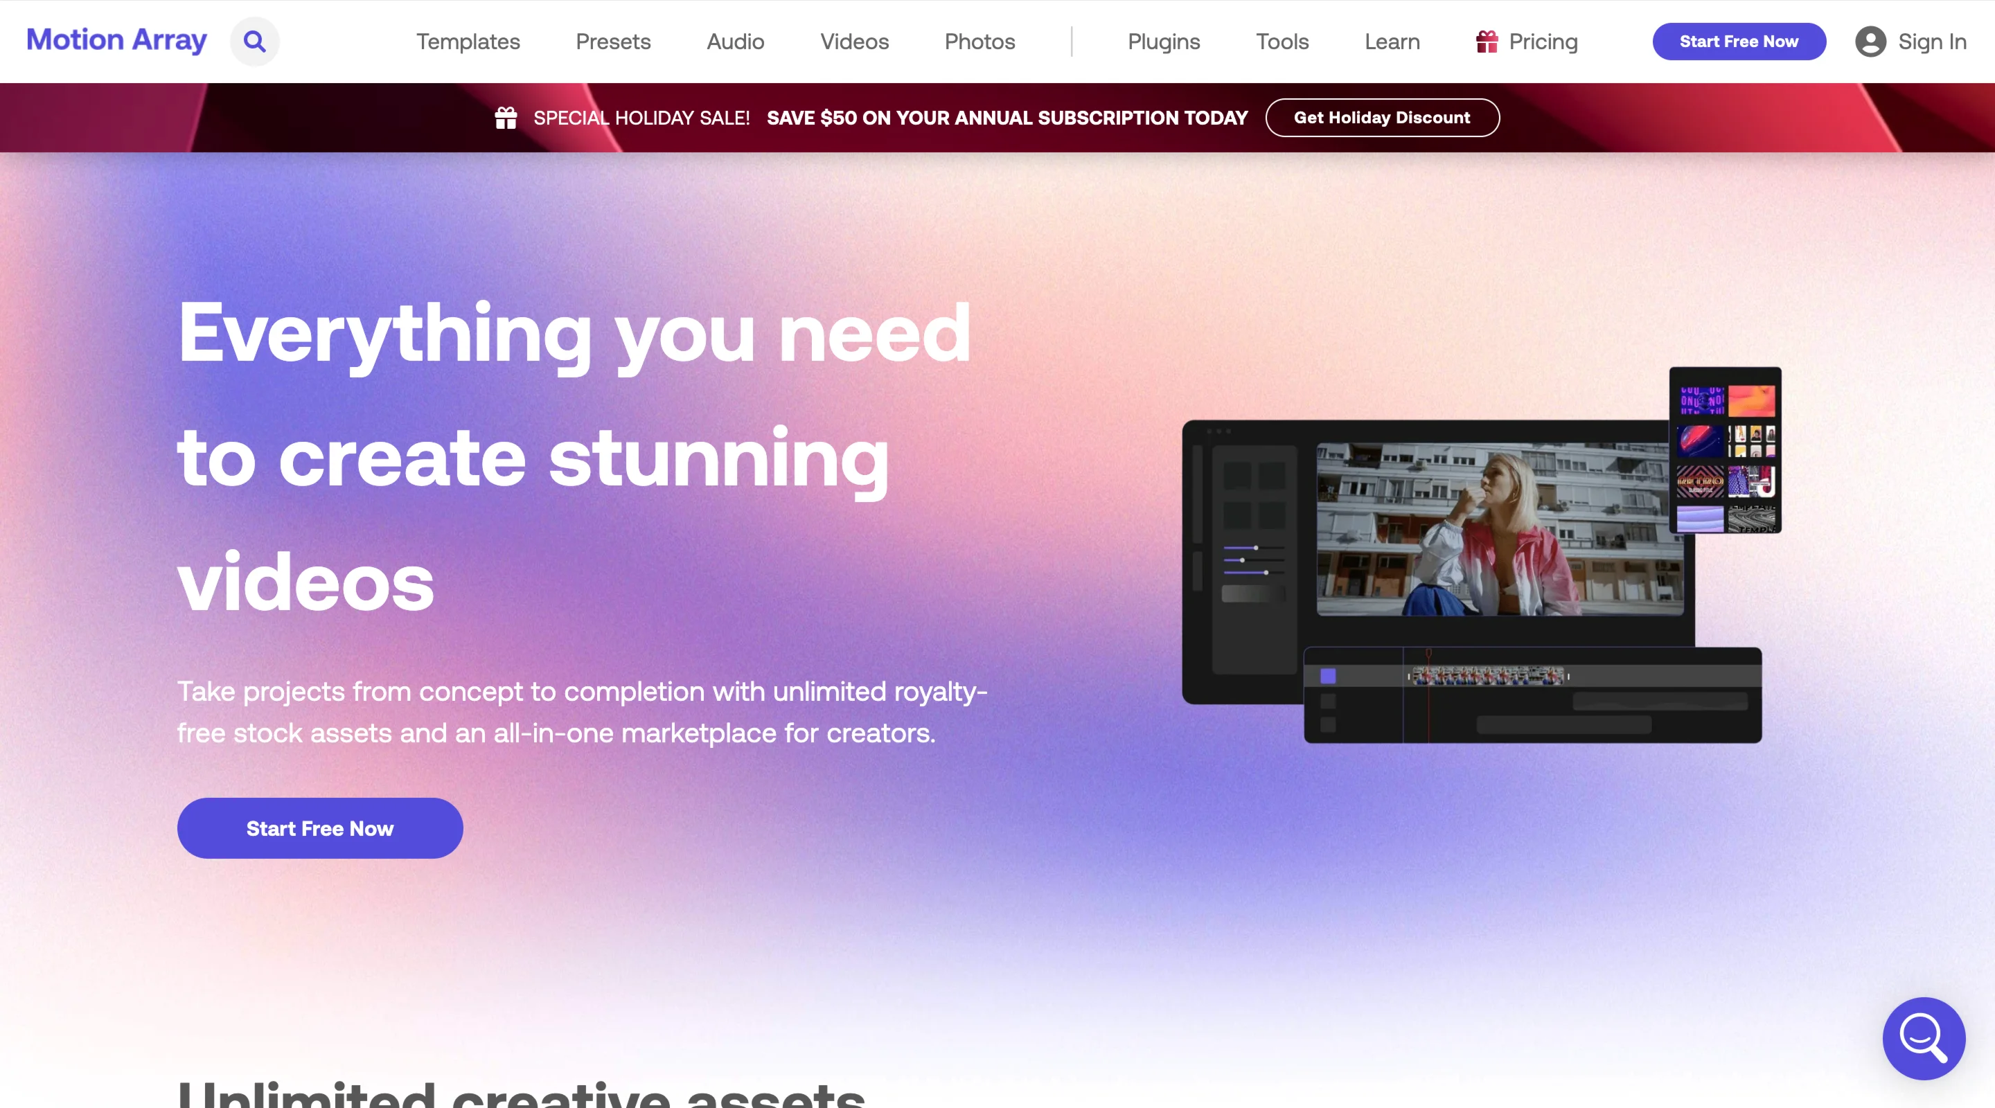
Task: Click the large Start Free Now hero button
Action: (x=320, y=828)
